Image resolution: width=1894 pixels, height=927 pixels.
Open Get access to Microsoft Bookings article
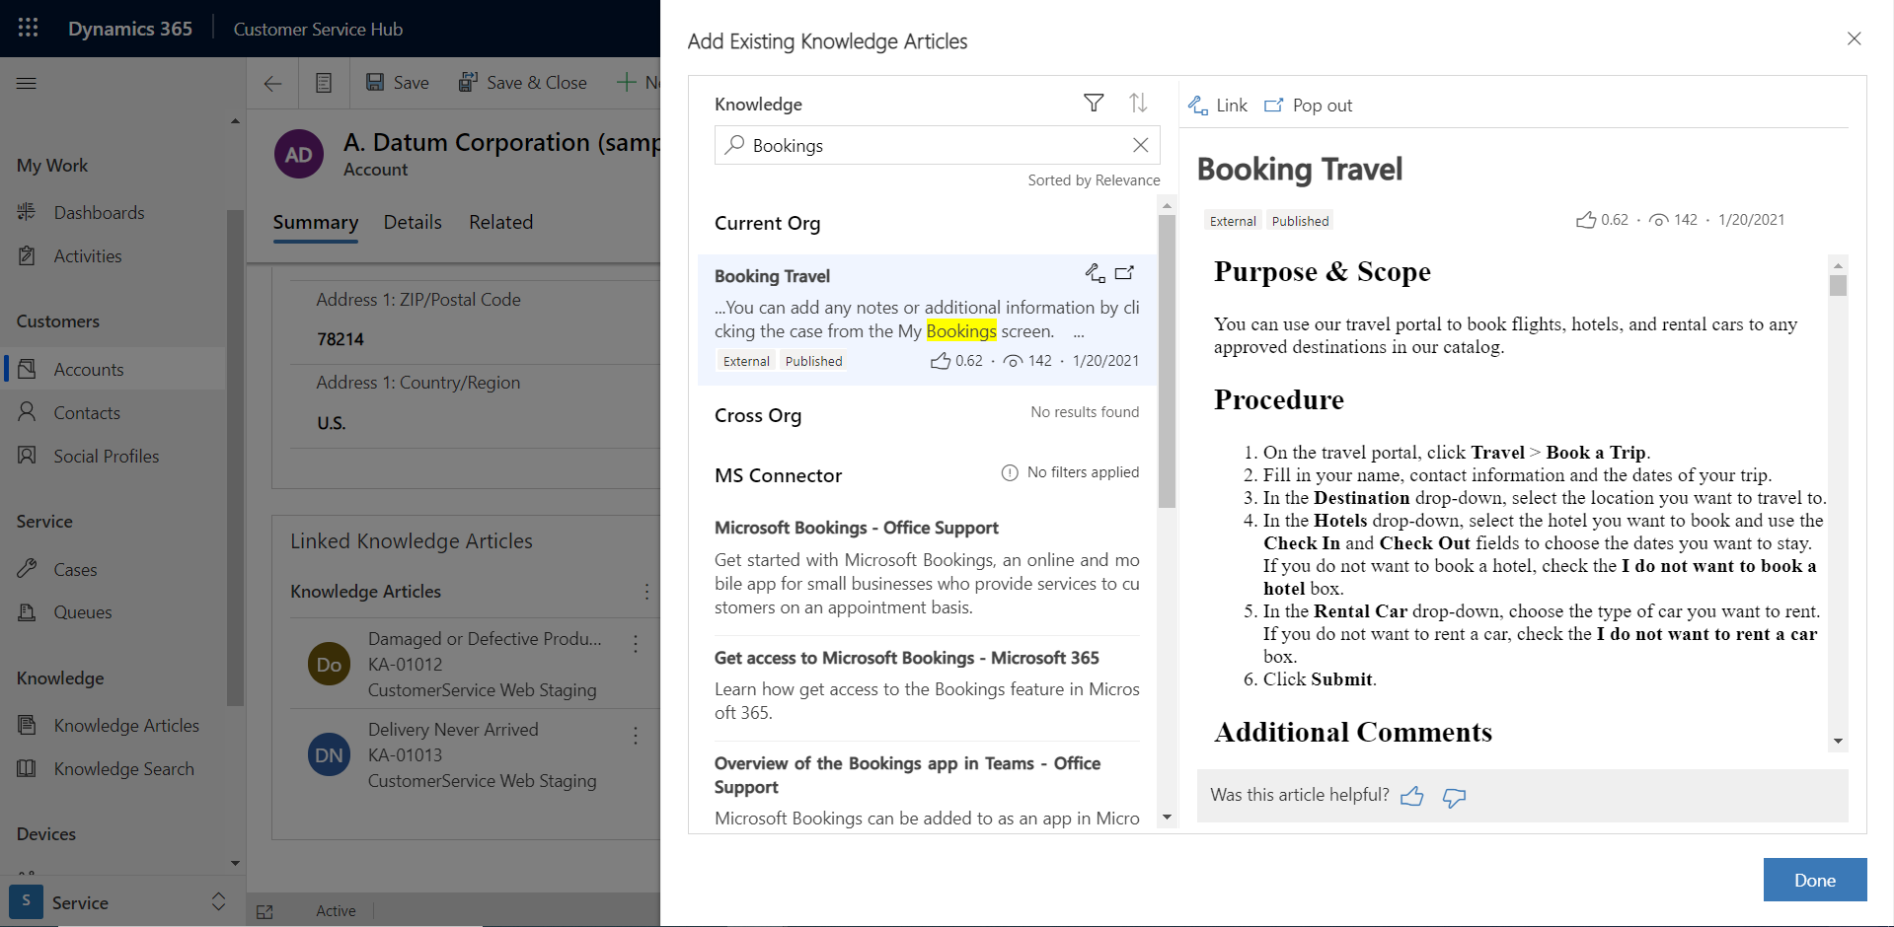click(906, 658)
